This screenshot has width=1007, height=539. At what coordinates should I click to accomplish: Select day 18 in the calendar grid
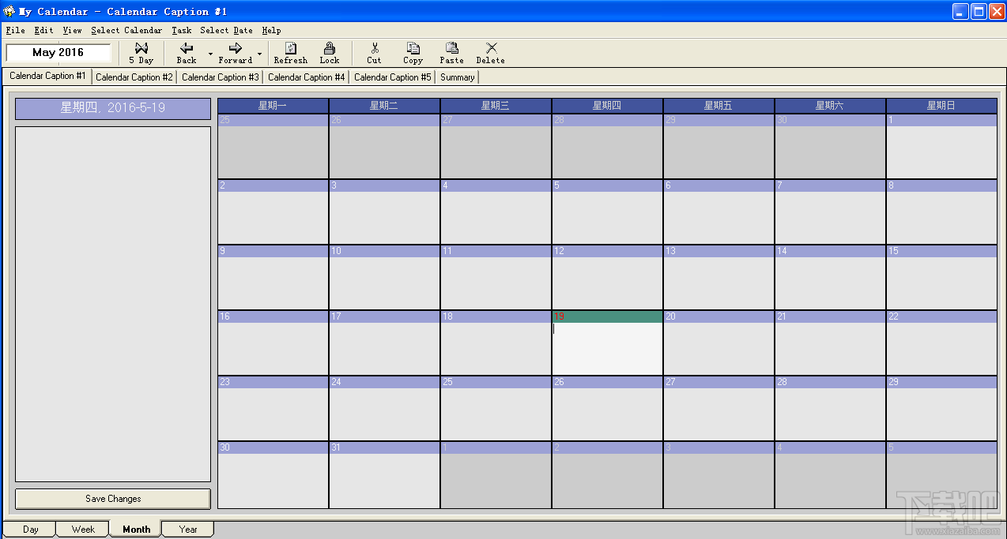coord(496,342)
